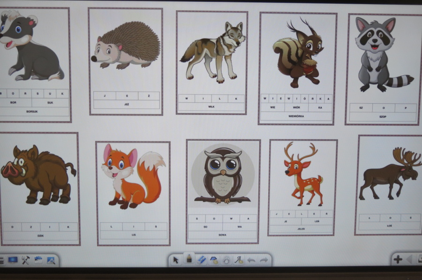Redo the last action
The width and height of the screenshot is (422, 280).
pos(264,260)
